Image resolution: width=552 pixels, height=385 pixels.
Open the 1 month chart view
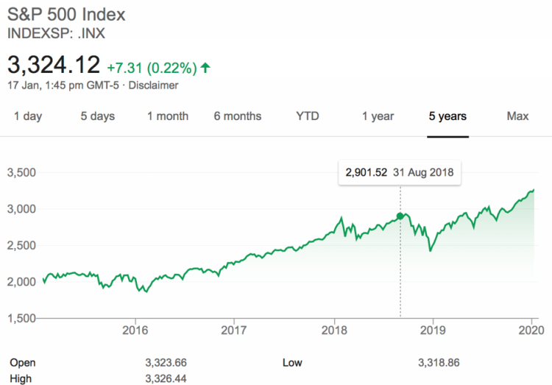168,116
